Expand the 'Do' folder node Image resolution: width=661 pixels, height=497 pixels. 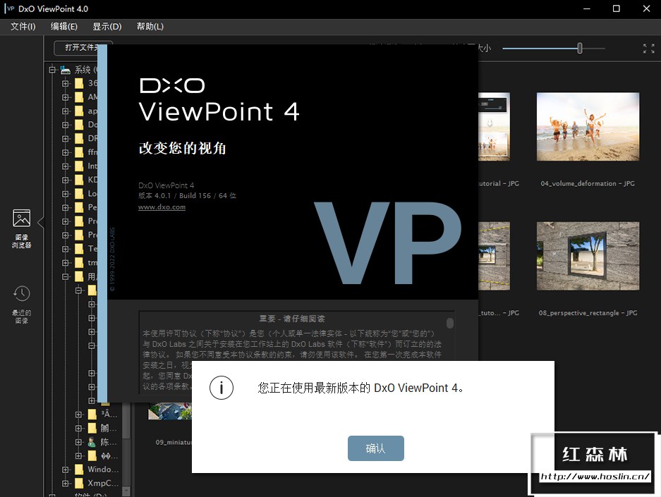(66, 125)
